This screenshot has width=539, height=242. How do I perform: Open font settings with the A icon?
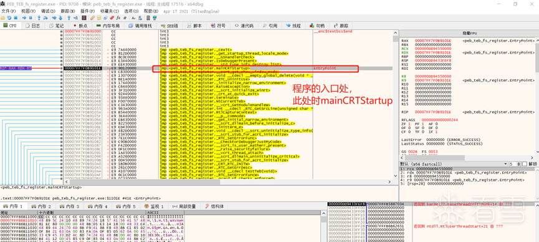tap(133, 17)
